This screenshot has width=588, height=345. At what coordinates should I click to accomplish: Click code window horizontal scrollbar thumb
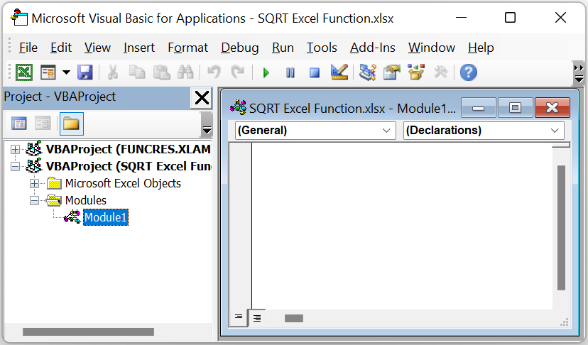click(294, 318)
